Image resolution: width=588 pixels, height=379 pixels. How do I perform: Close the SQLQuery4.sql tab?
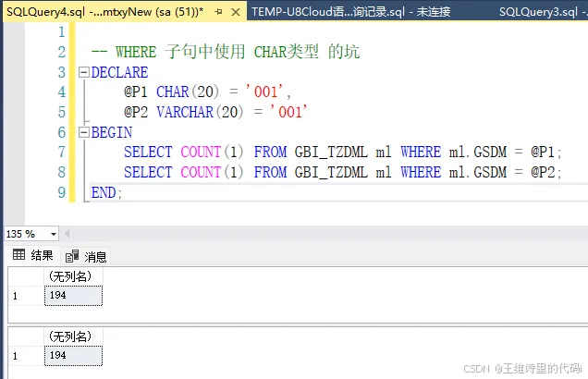tap(239, 11)
